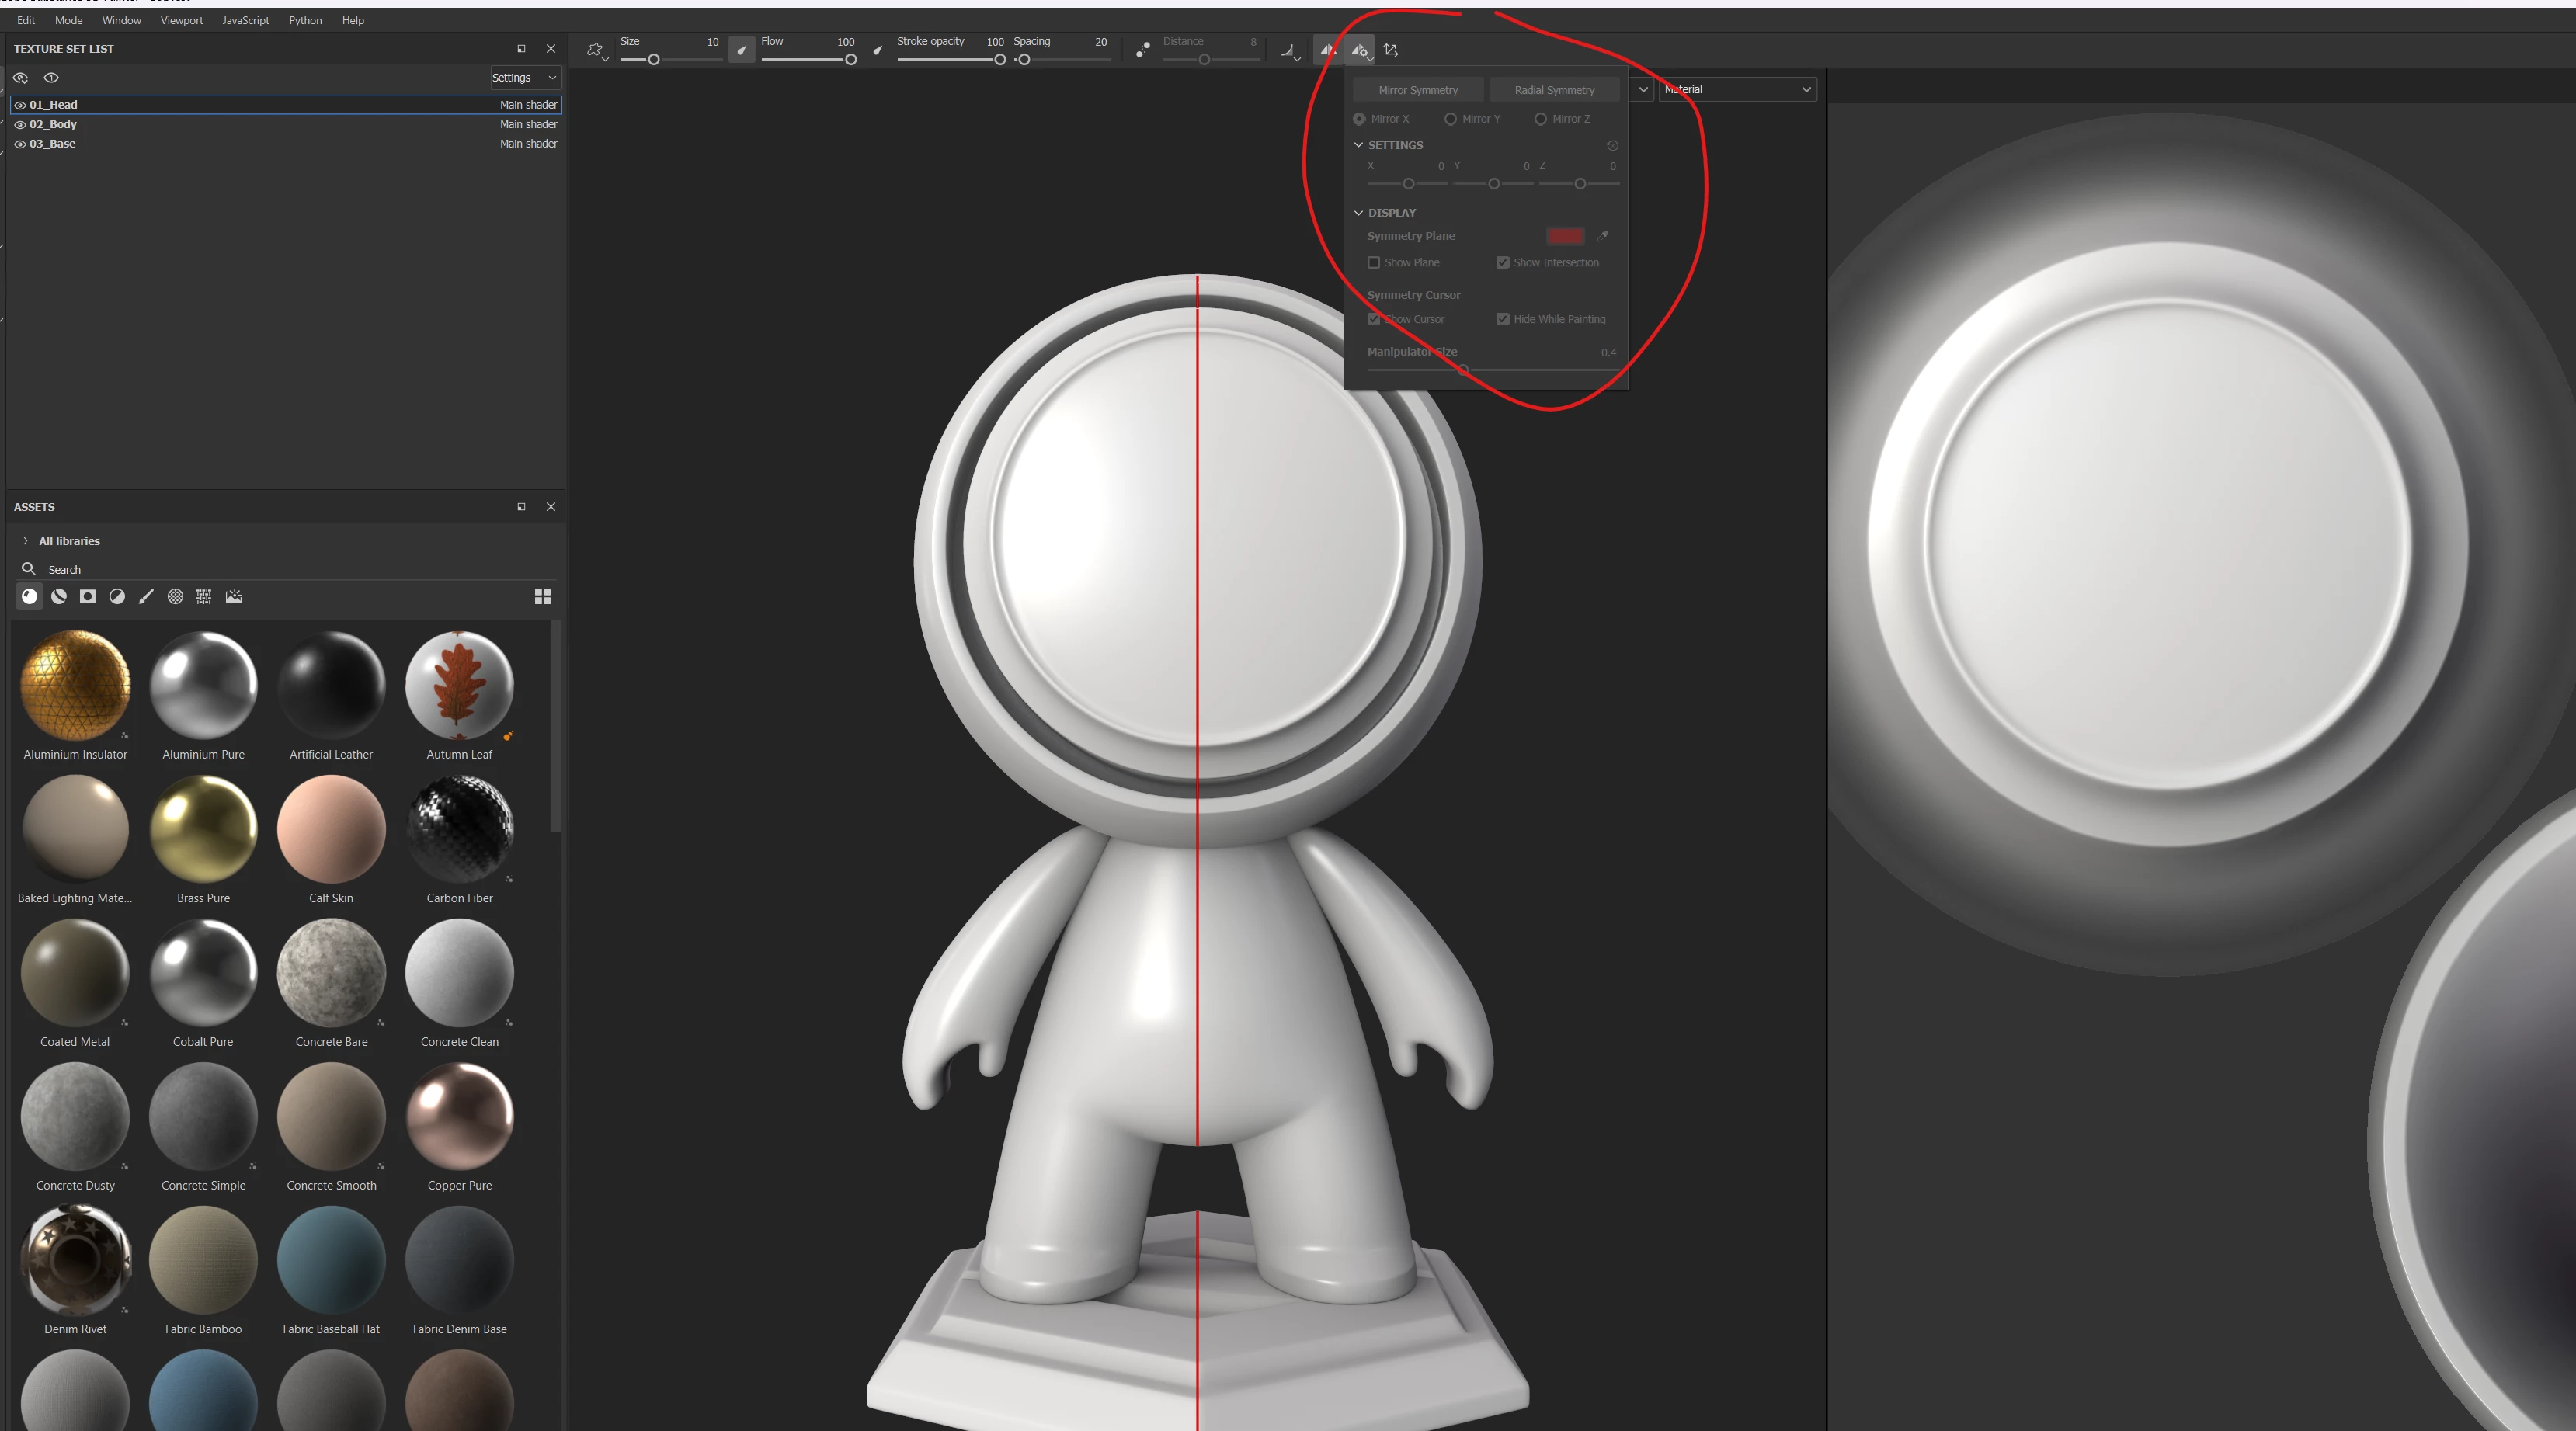This screenshot has height=1431, width=2576.
Task: Filter assets by alphas icon
Action: coord(175,597)
